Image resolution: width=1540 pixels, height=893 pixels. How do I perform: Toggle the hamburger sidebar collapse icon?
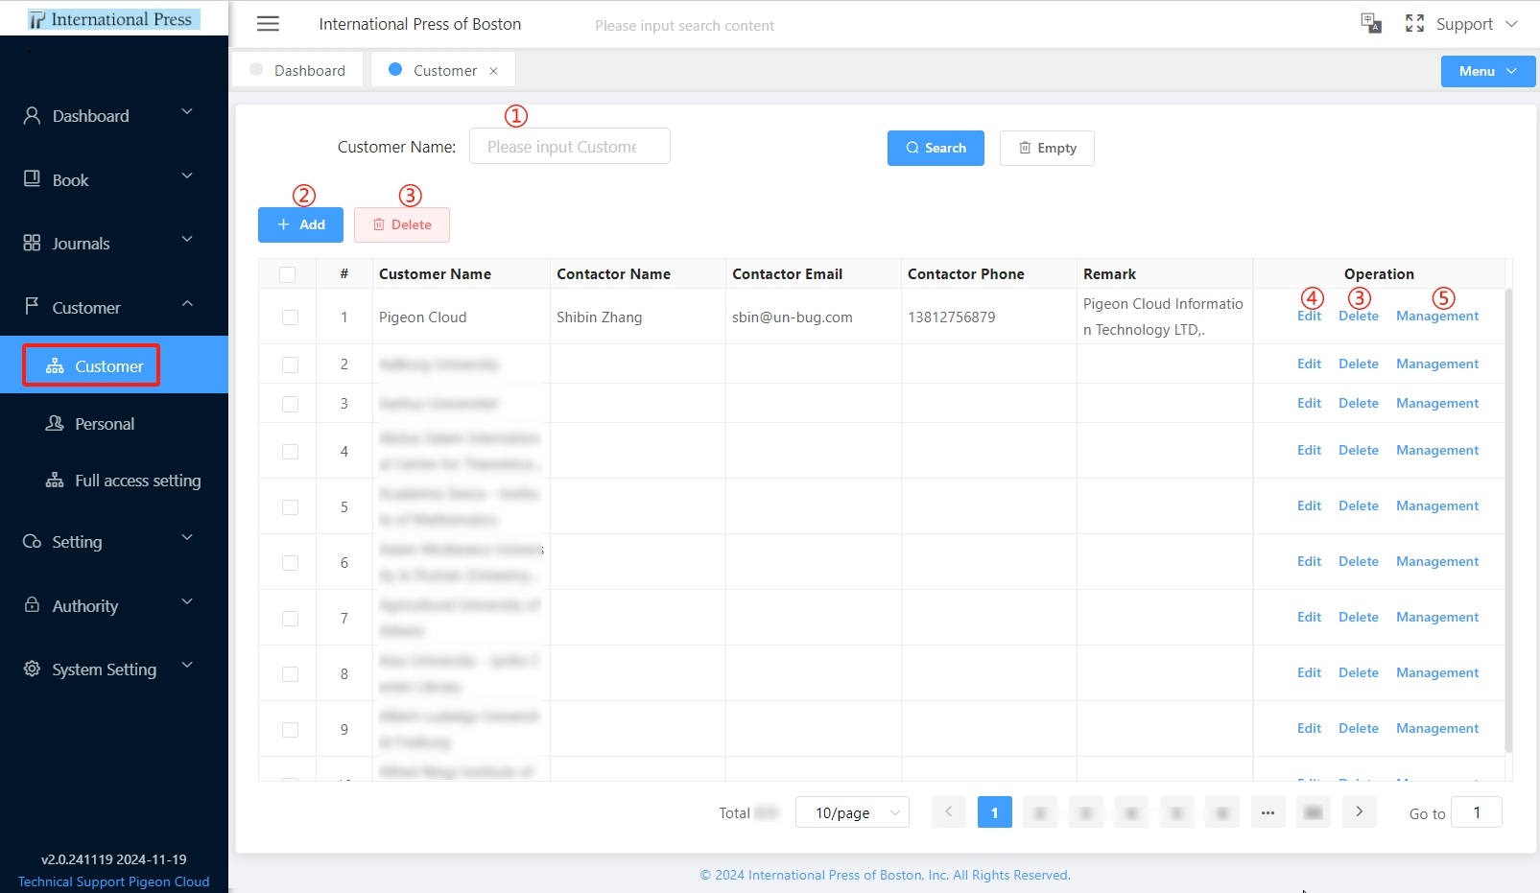tap(268, 24)
